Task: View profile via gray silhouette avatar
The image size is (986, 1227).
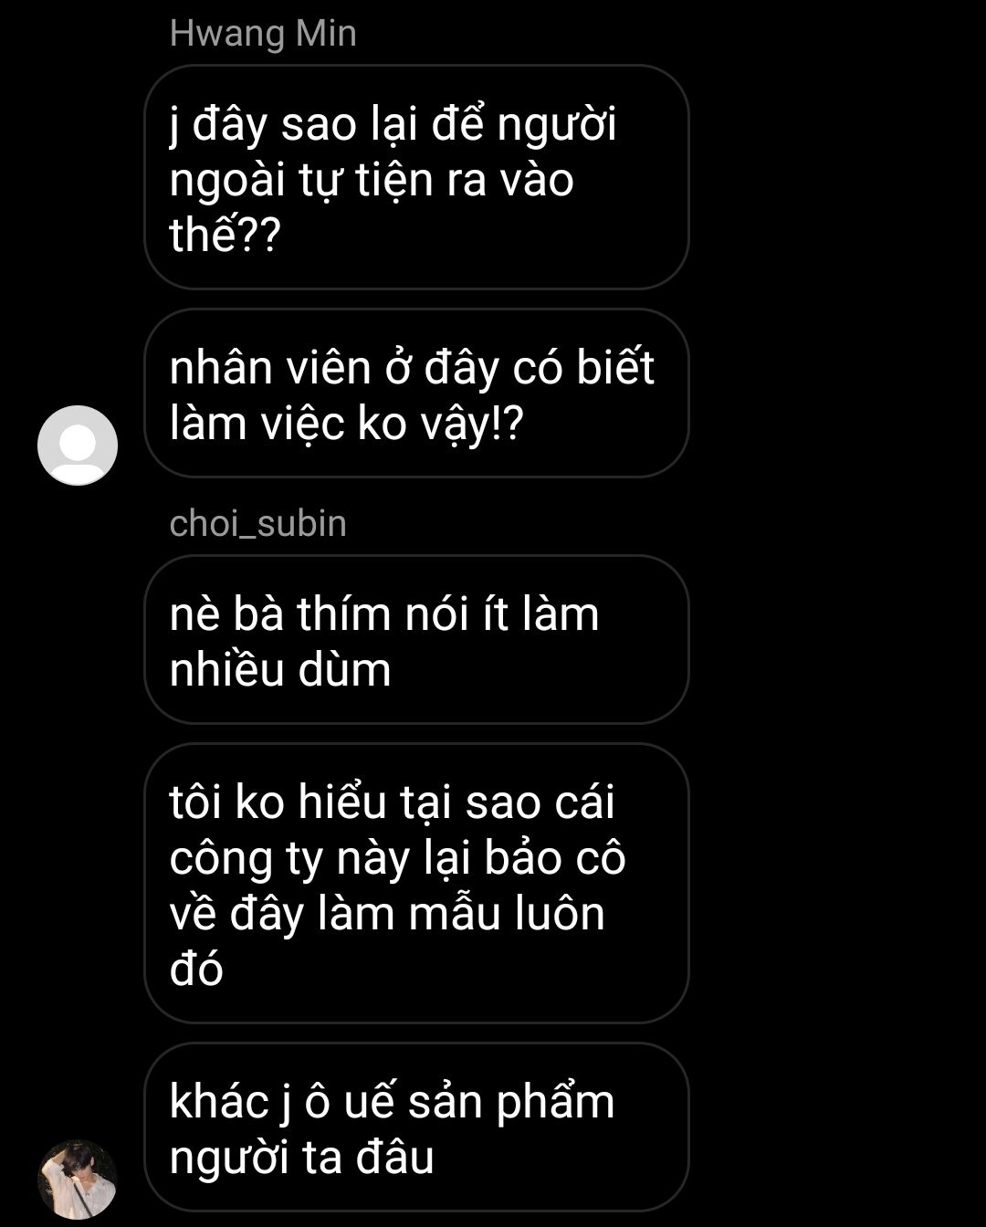Action: (x=78, y=446)
